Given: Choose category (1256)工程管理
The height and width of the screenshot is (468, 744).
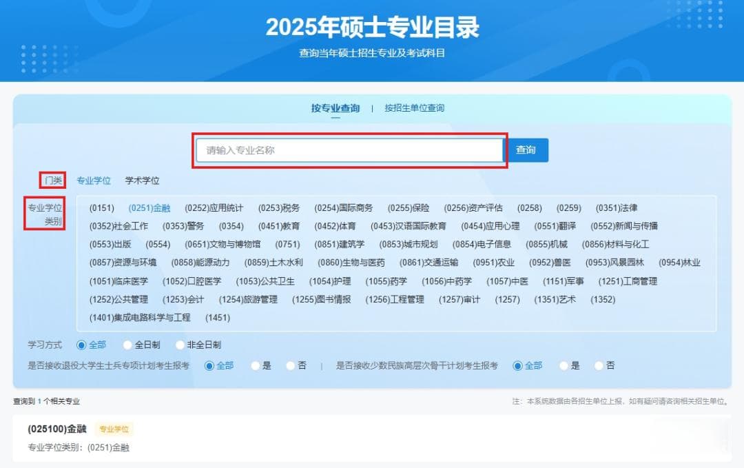Looking at the screenshot, I should [394, 300].
